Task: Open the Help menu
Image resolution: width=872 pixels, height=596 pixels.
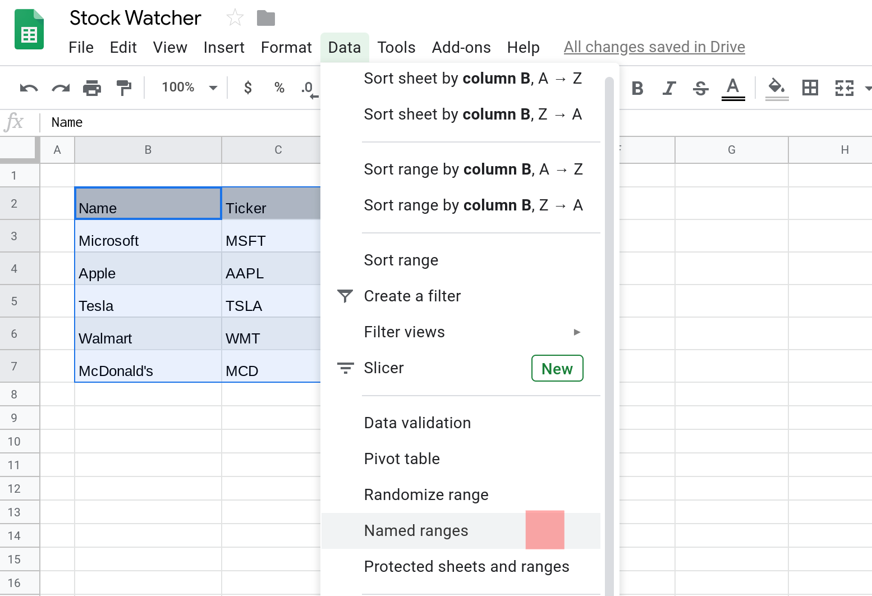Action: pyautogui.click(x=523, y=48)
